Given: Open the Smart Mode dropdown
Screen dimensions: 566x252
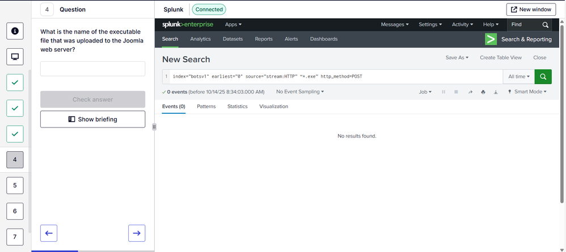Looking at the screenshot, I should (527, 92).
